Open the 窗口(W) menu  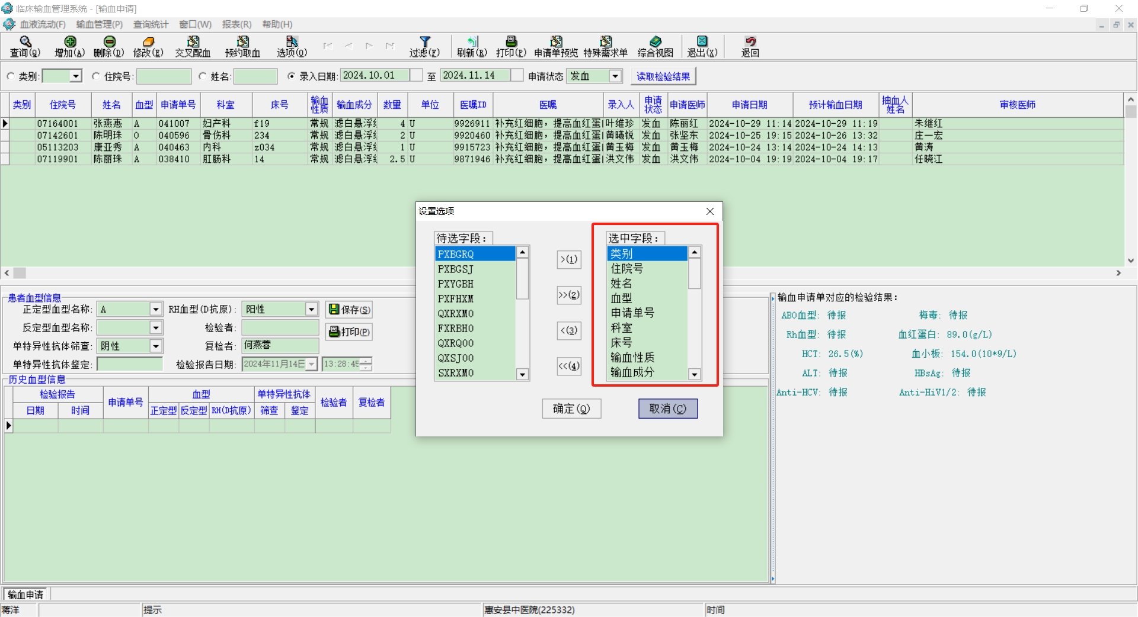tap(195, 24)
